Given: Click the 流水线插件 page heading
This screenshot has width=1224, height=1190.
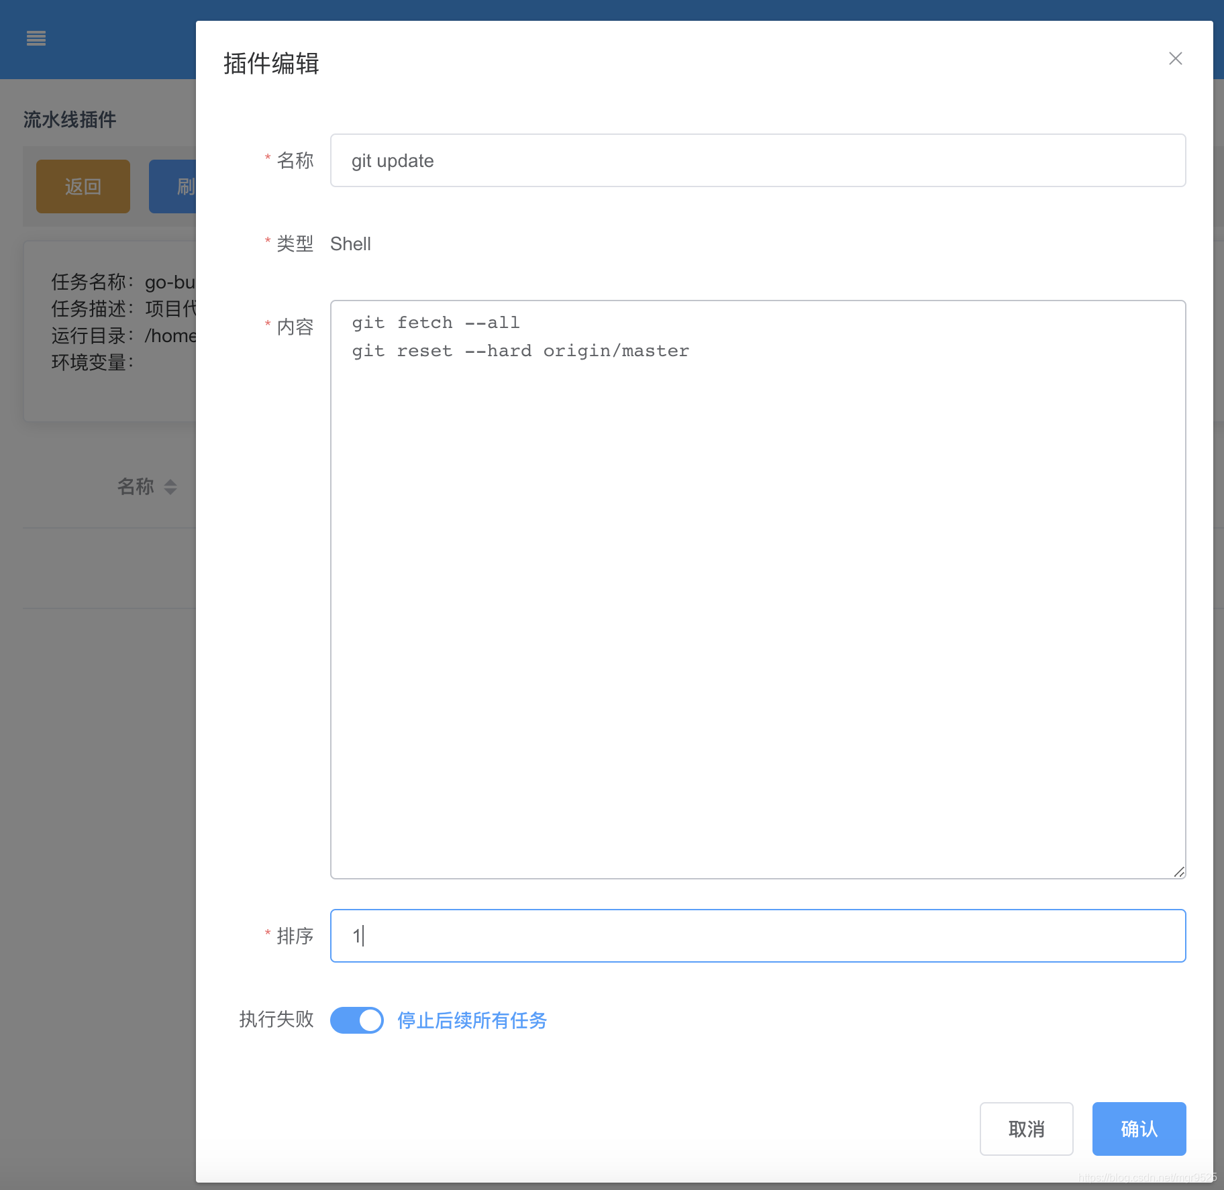Looking at the screenshot, I should [x=70, y=119].
